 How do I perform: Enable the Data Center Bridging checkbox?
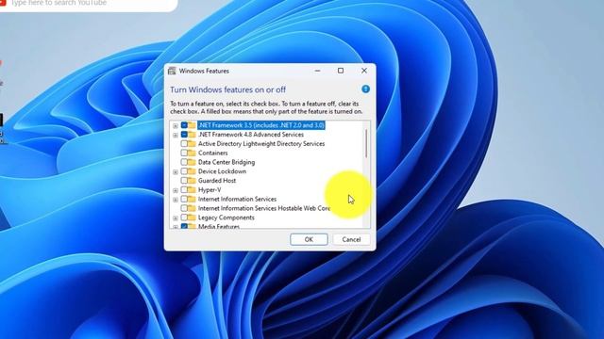pyautogui.click(x=184, y=162)
